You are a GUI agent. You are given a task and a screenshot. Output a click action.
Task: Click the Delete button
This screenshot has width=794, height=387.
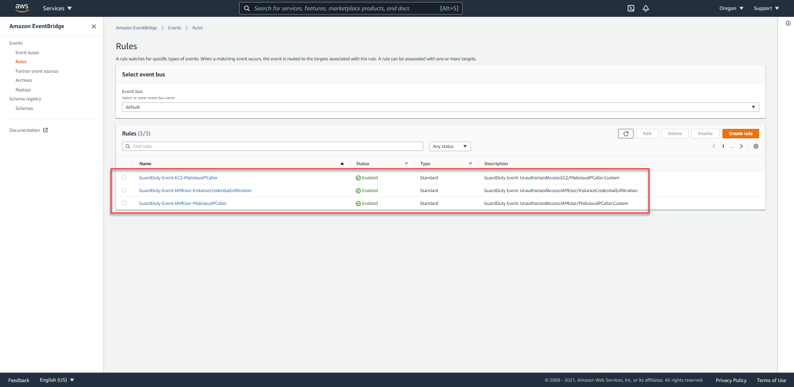(x=675, y=133)
